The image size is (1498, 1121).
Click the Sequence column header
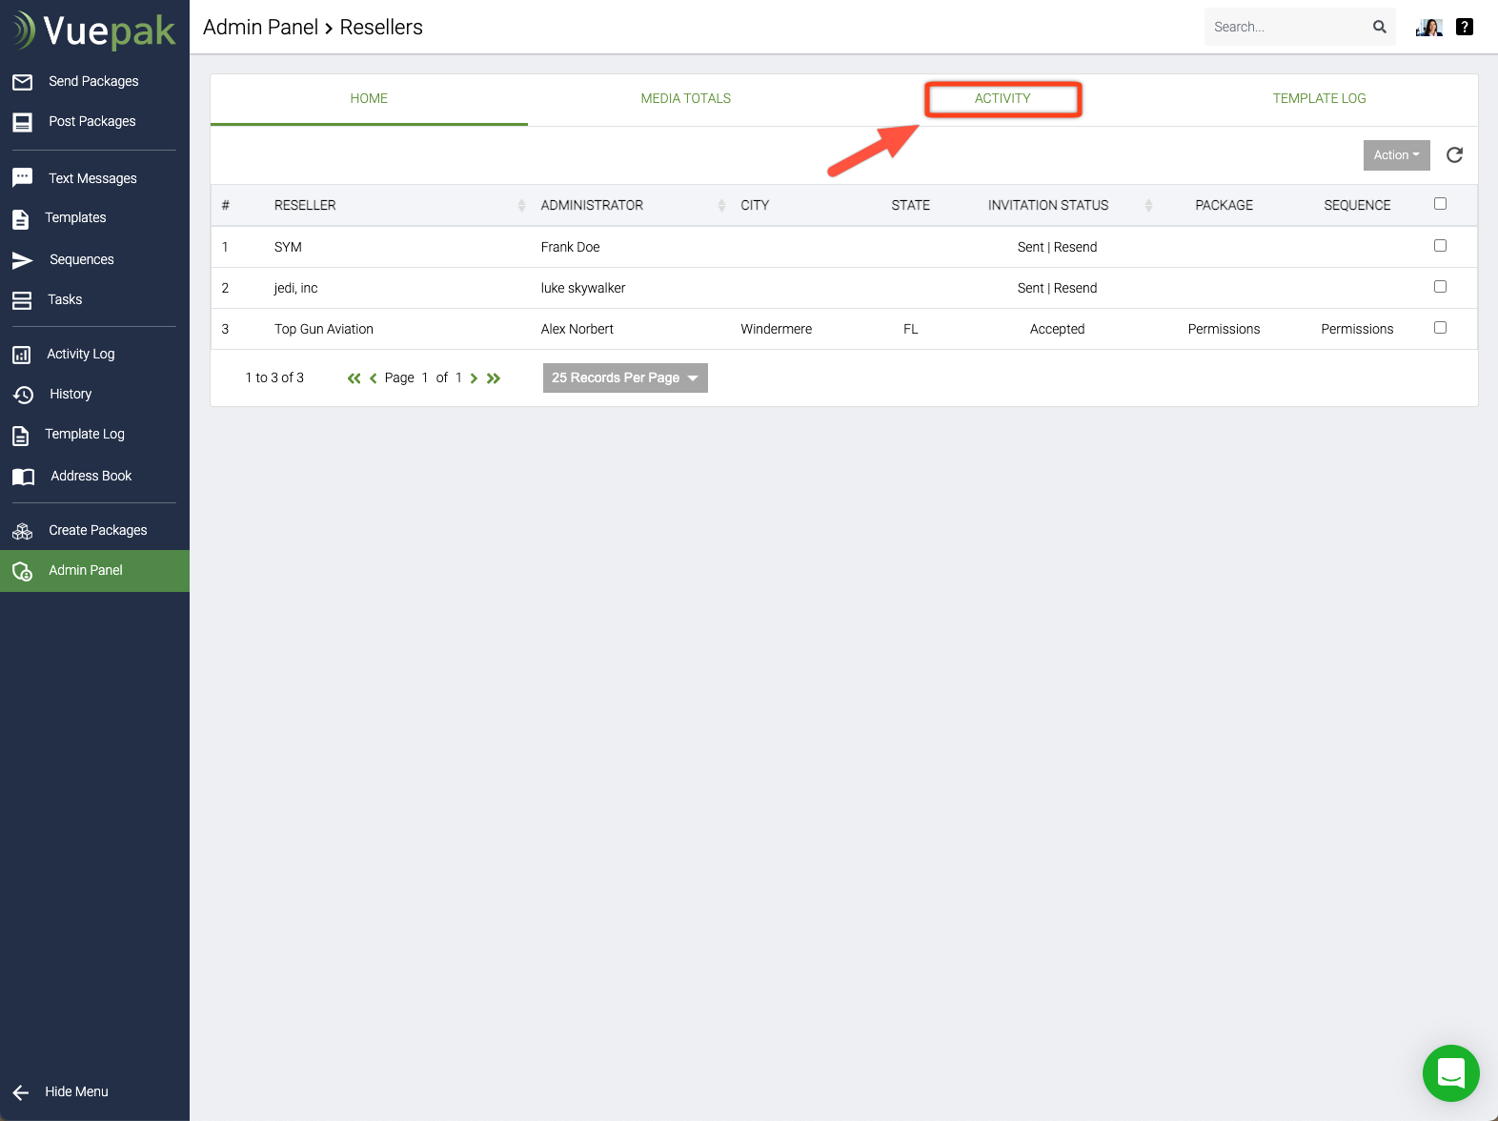point(1357,206)
